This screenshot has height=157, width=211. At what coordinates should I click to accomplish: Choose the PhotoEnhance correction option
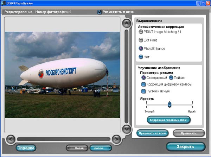pos(141,49)
